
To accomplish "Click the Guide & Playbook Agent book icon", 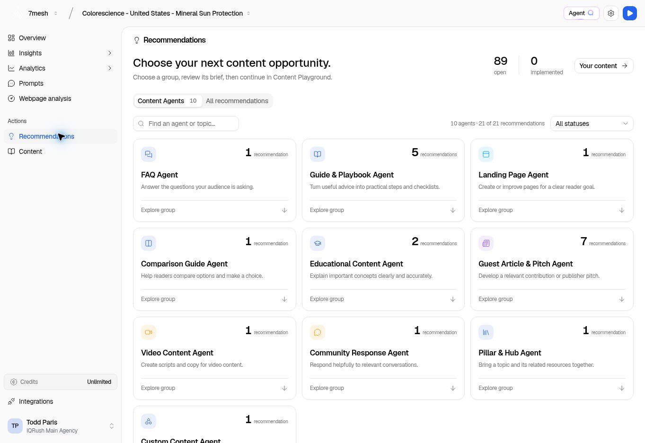I will pos(318,154).
